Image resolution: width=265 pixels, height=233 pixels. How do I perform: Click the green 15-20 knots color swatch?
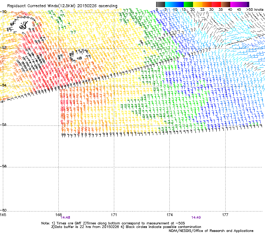188,4
